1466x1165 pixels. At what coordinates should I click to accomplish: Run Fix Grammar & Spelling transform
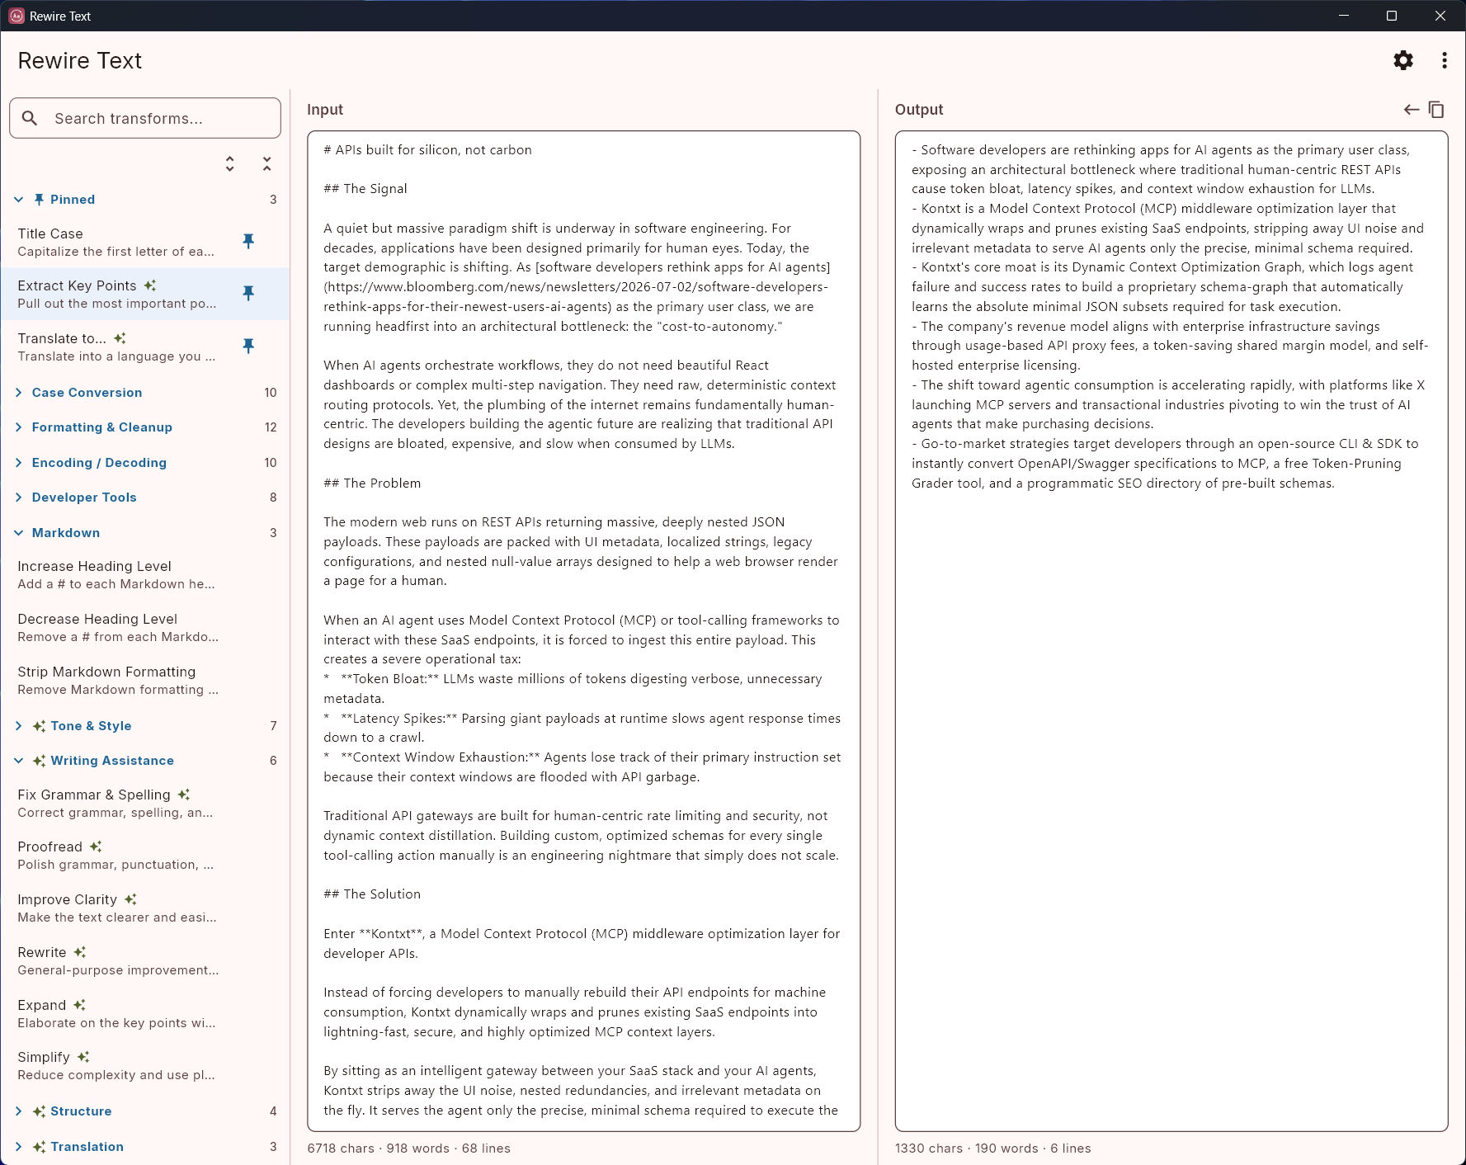coord(145,803)
